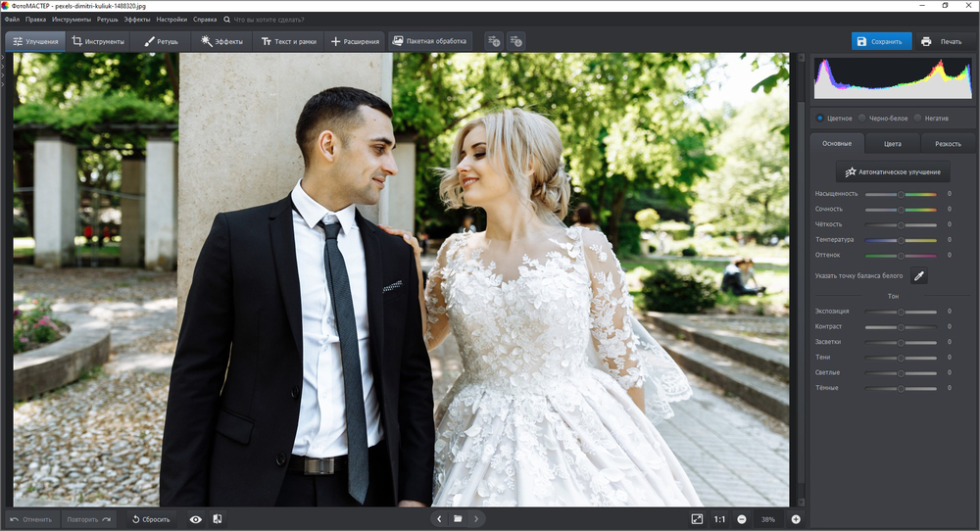980x531 pixels.
Task: Open the folder browse icon
Action: point(457,519)
